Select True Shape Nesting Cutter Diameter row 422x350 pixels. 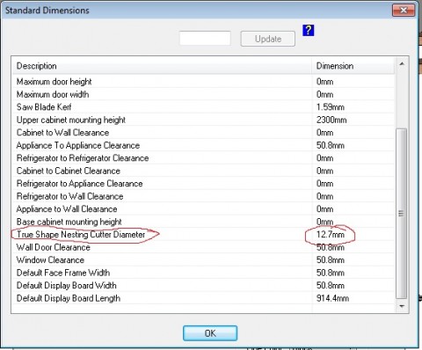[204, 235]
